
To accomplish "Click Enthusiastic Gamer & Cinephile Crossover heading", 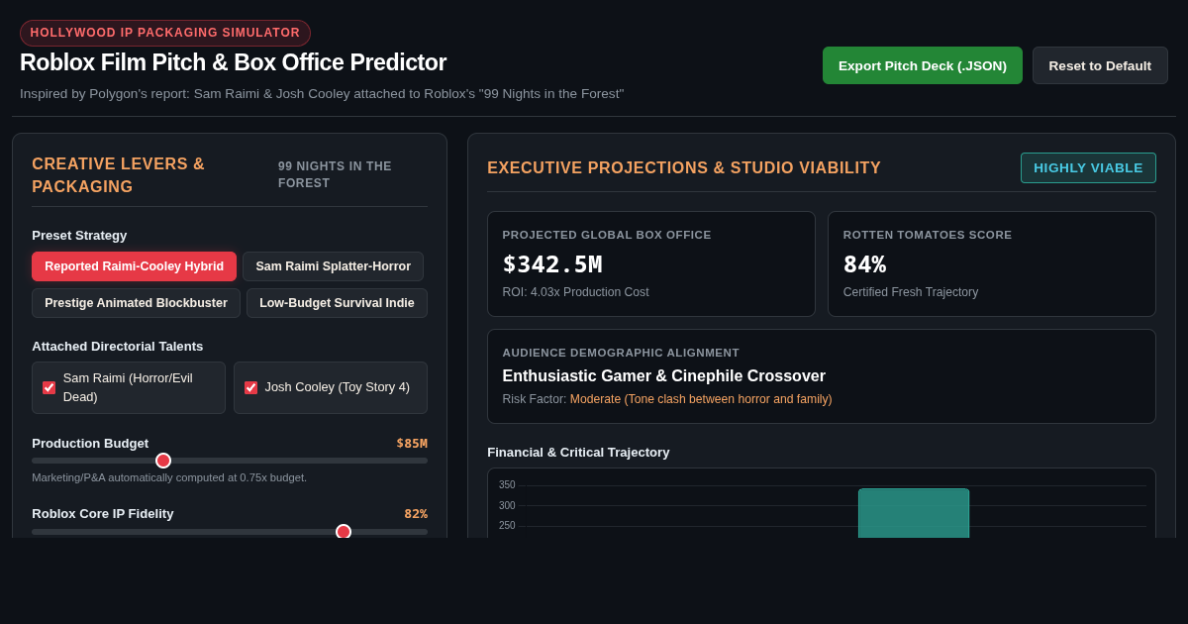I will pyautogui.click(x=663, y=376).
